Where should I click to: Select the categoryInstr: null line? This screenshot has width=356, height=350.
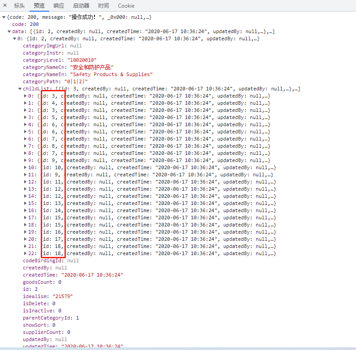(51, 53)
